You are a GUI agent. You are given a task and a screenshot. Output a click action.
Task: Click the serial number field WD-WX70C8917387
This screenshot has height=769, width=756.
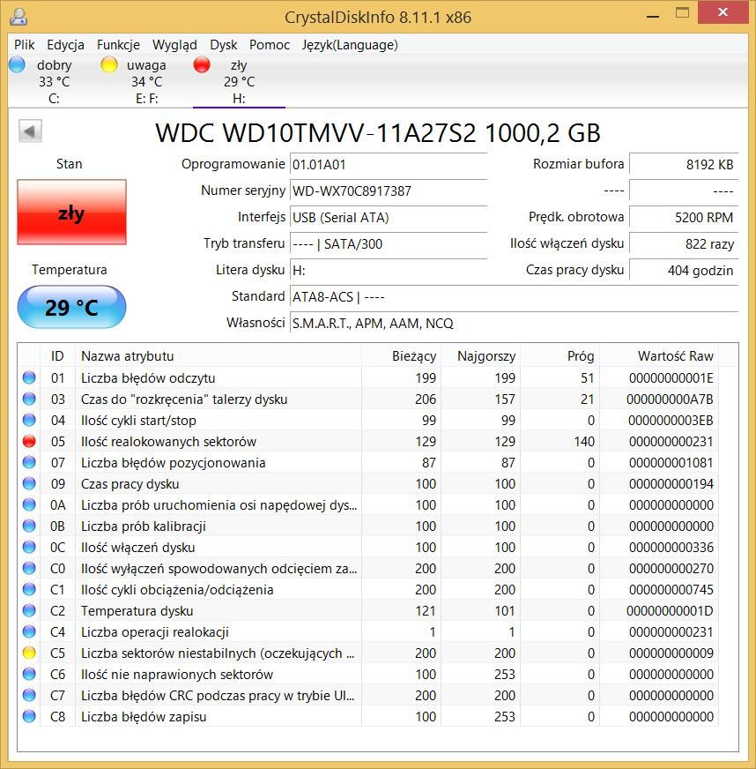388,190
